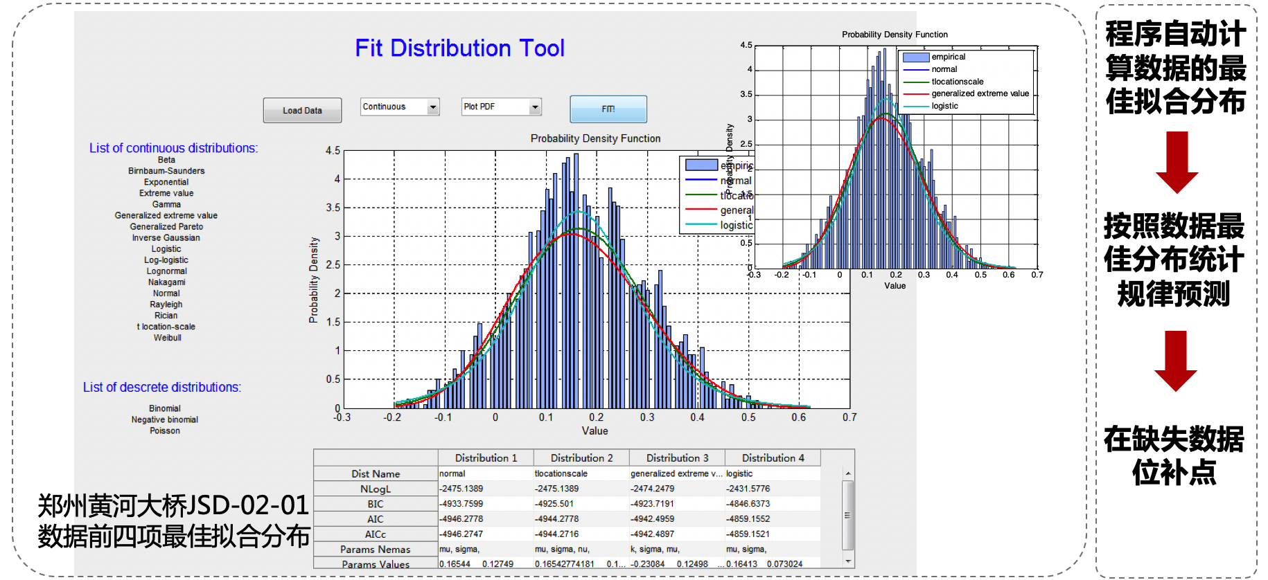
Task: Click the table scrollbar up arrow
Action: pos(847,473)
